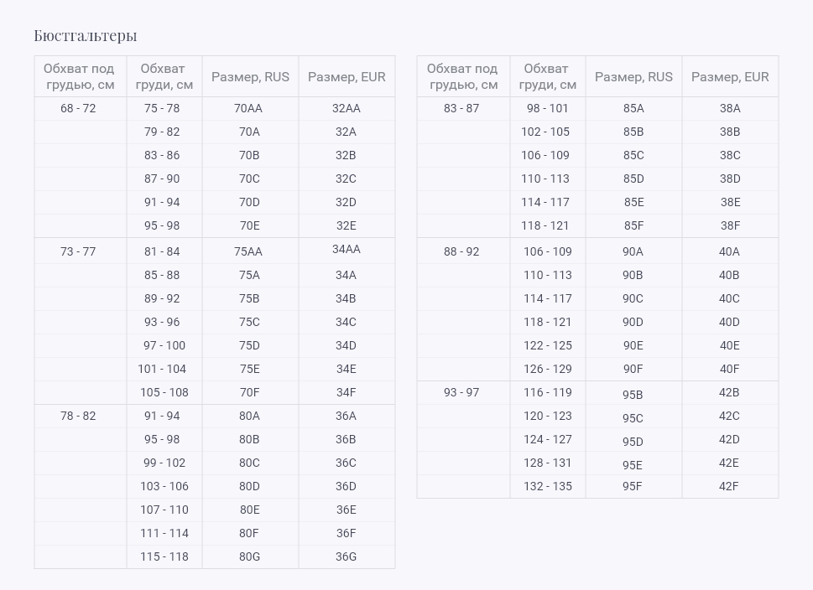
Task: Click the 32AA EUR size cell
Action: 347,108
